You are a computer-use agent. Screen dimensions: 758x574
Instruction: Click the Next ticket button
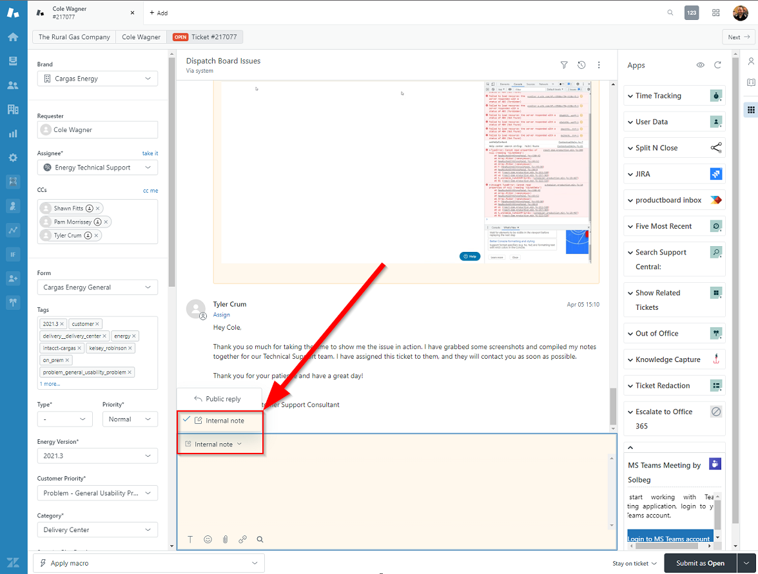(739, 37)
